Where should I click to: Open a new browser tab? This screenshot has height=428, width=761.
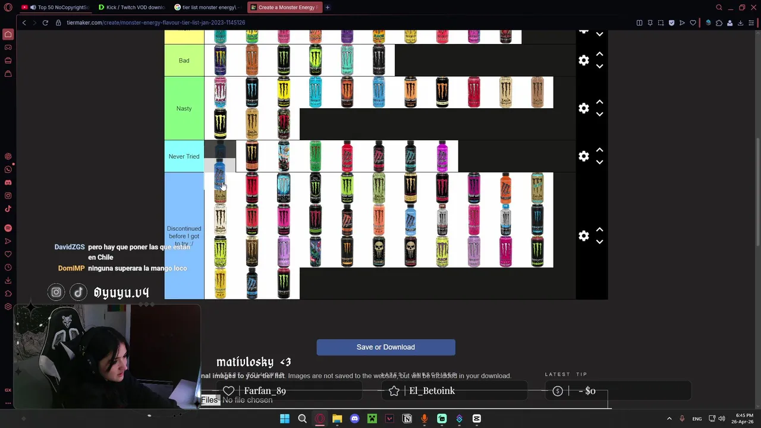pos(328,7)
